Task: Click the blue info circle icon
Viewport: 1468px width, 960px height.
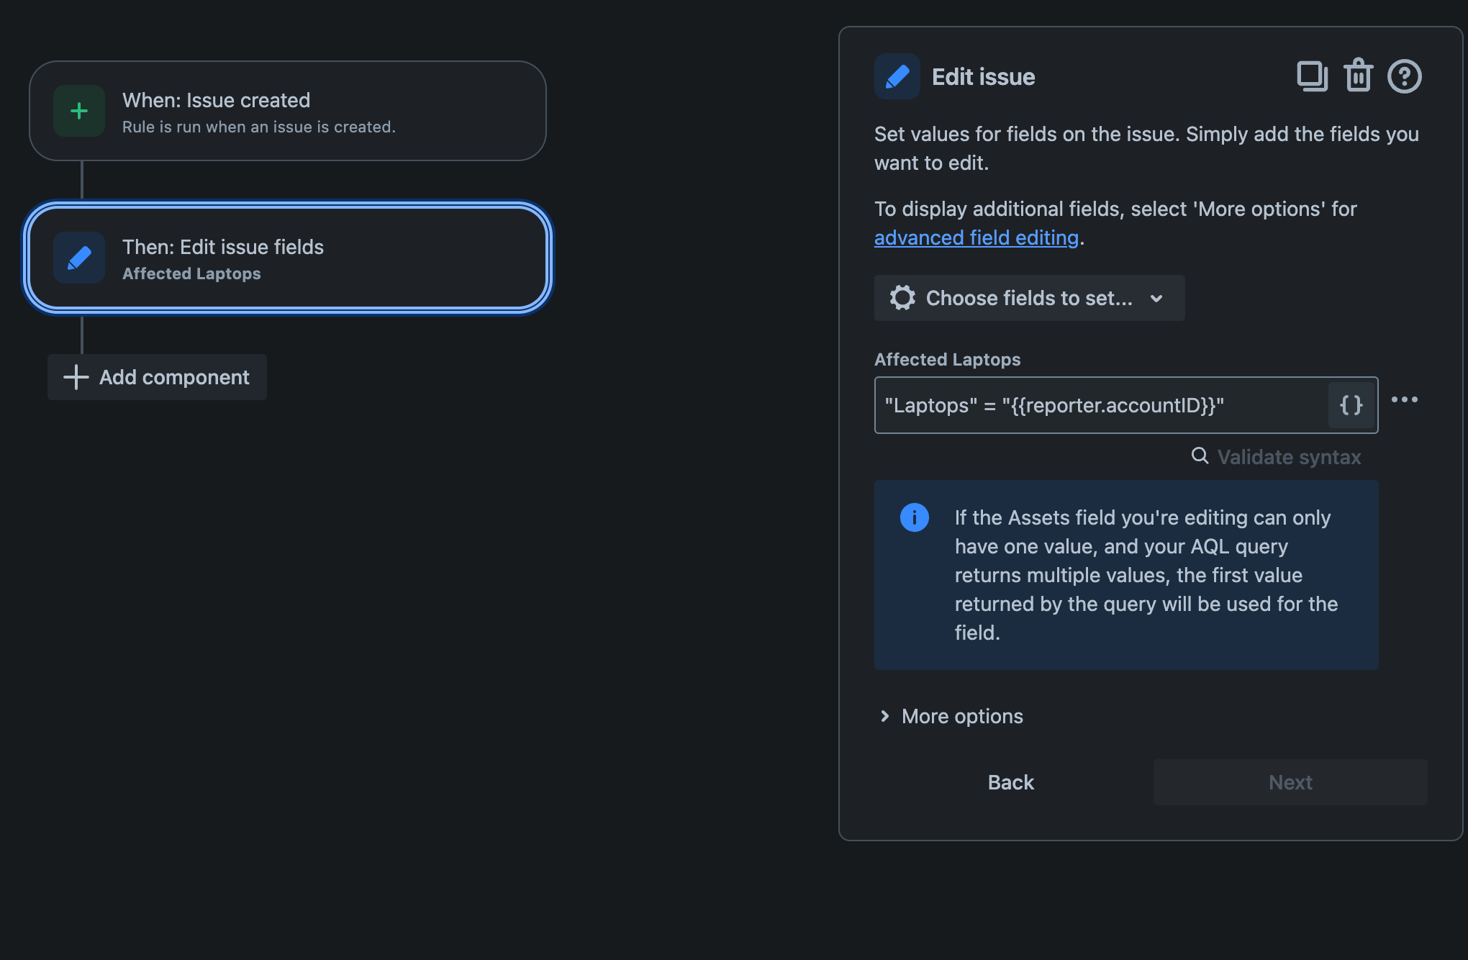Action: [914, 517]
